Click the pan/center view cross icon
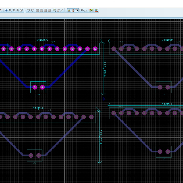This screenshot has width=183, height=183. [x=6, y=10]
